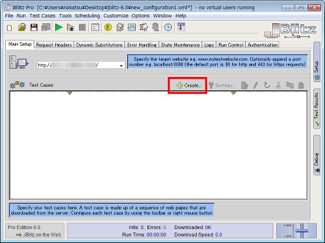Click the refresh arrow icon in Test Cases toolbar
This screenshot has height=243, width=325.
267,85
